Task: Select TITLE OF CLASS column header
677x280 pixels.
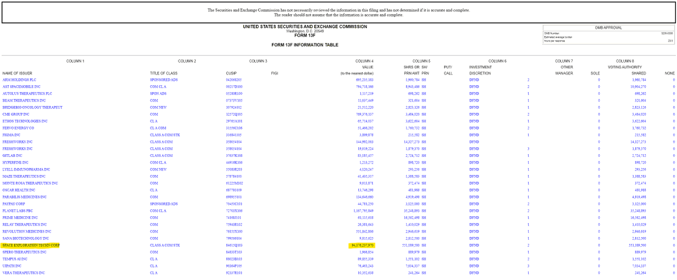Action: [165, 73]
